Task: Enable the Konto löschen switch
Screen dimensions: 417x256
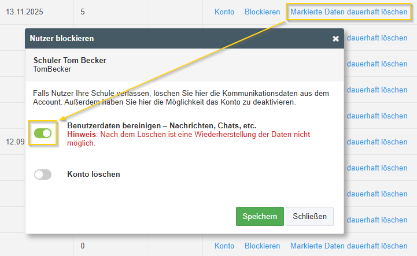Action: click(43, 175)
